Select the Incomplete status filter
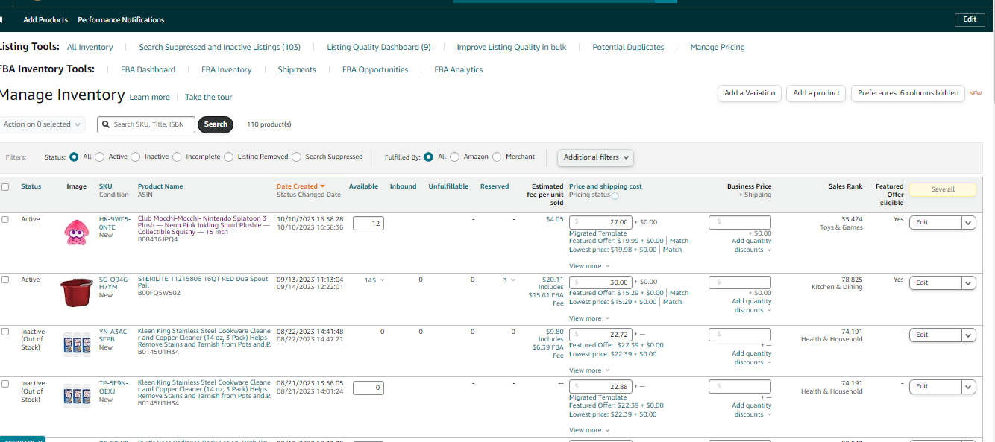Image resolution: width=995 pixels, height=442 pixels. (x=177, y=157)
